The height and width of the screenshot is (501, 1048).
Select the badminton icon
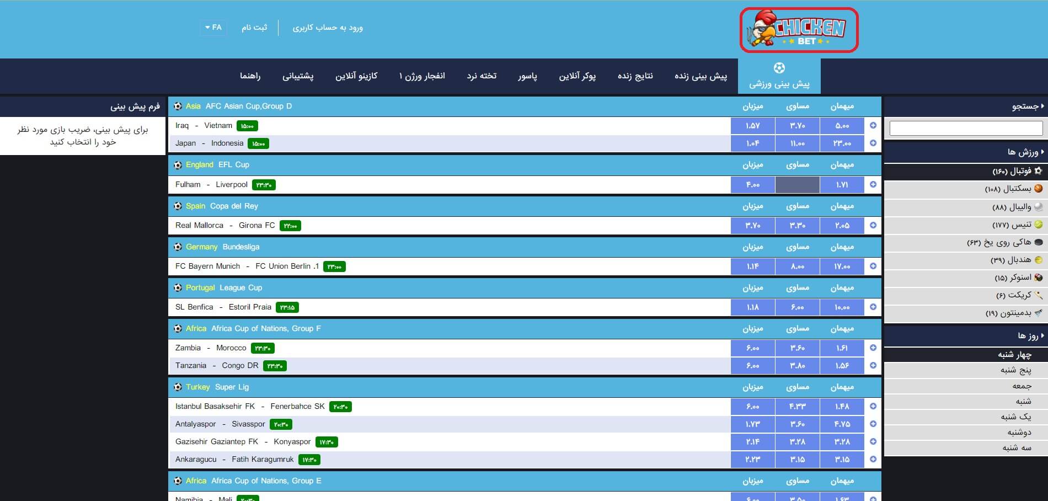[x=1038, y=313]
